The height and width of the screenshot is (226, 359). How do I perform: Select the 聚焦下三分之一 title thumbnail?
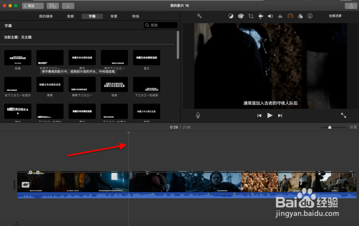click(82, 84)
